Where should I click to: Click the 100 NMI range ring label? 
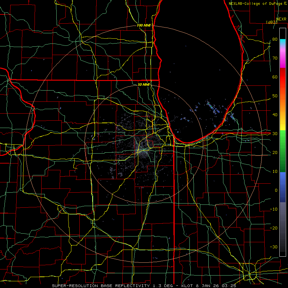[x=144, y=25]
